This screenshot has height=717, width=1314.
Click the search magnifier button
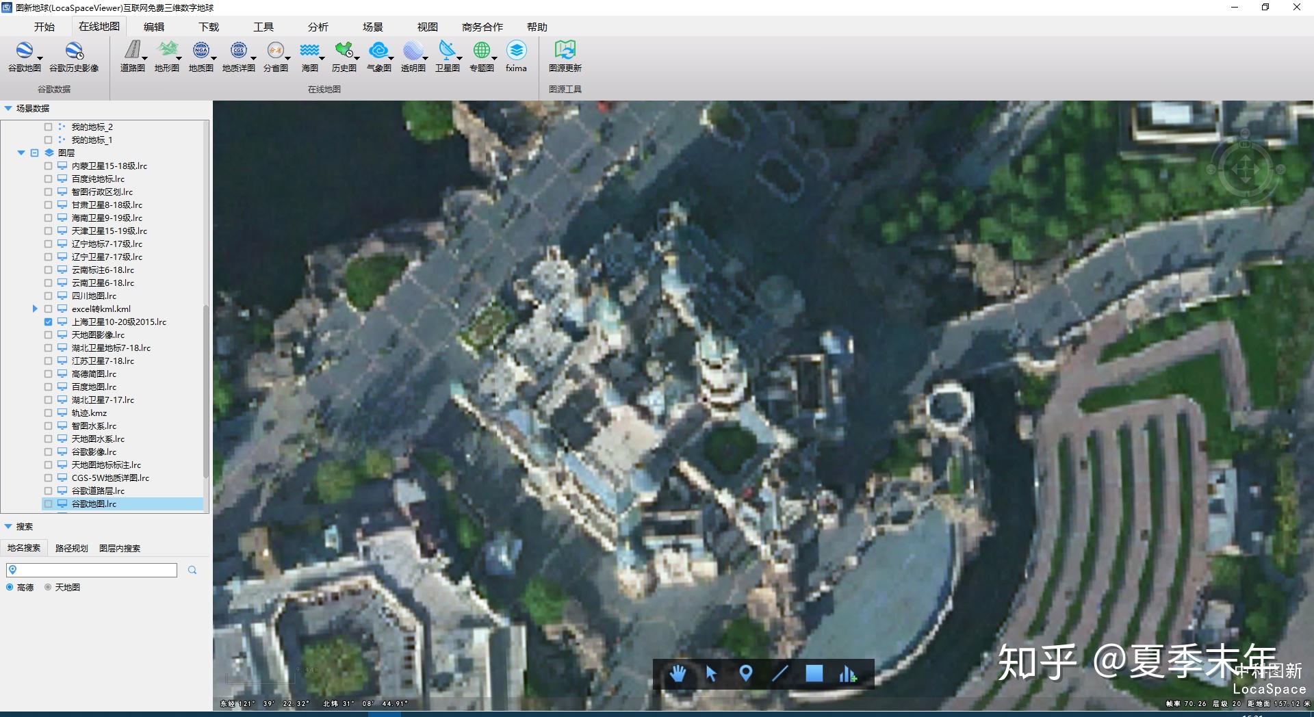pos(192,570)
